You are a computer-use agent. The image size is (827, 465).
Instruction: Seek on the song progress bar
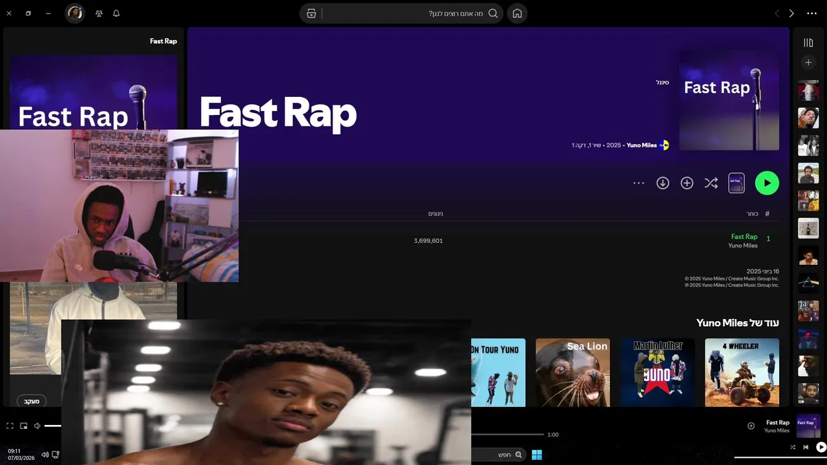point(507,435)
